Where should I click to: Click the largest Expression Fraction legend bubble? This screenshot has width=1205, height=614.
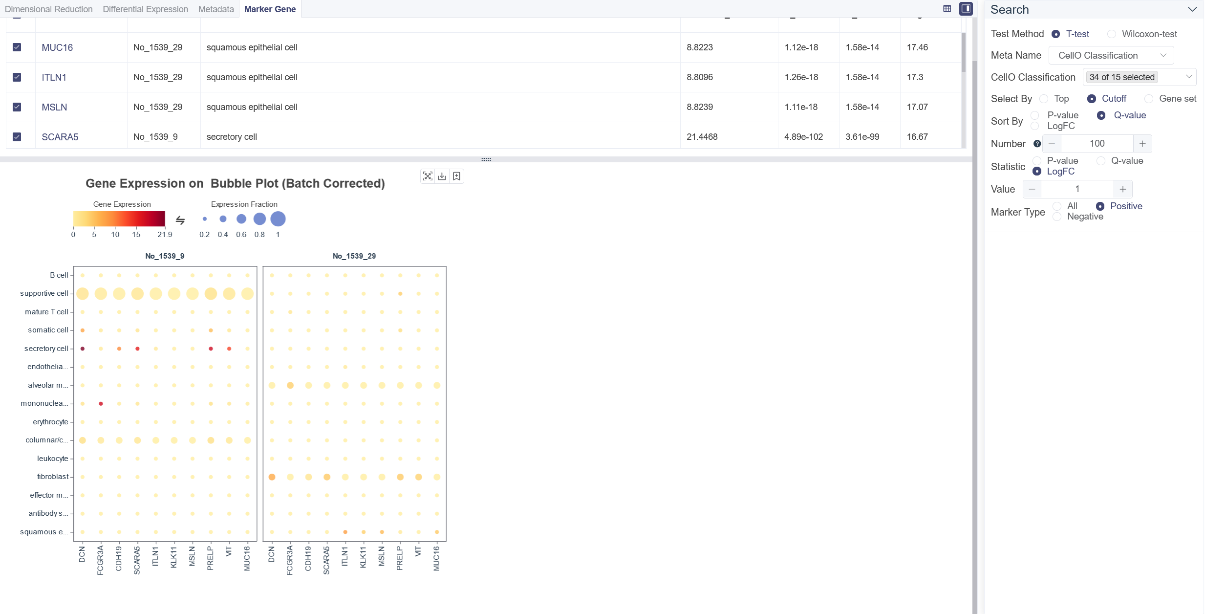tap(278, 219)
